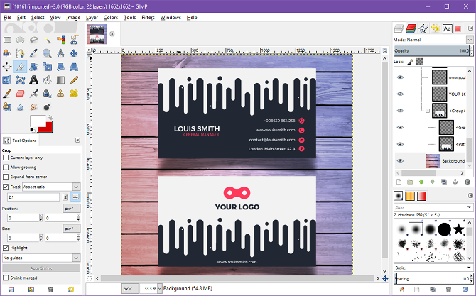The image size is (476, 296).
Task: Uncheck the Fixed checkbox
Action: click(6, 187)
